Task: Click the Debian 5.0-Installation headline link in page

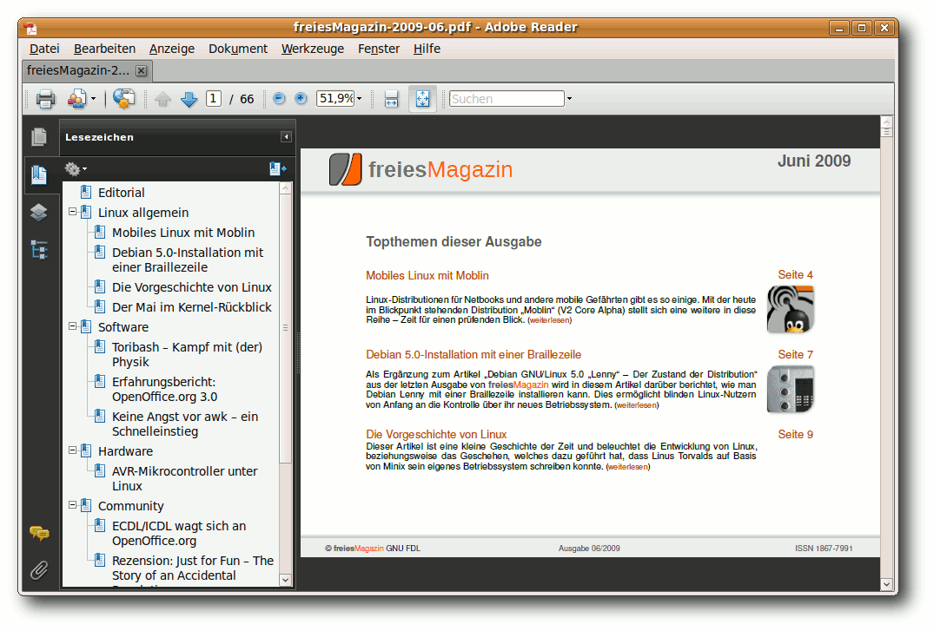Action: click(474, 355)
